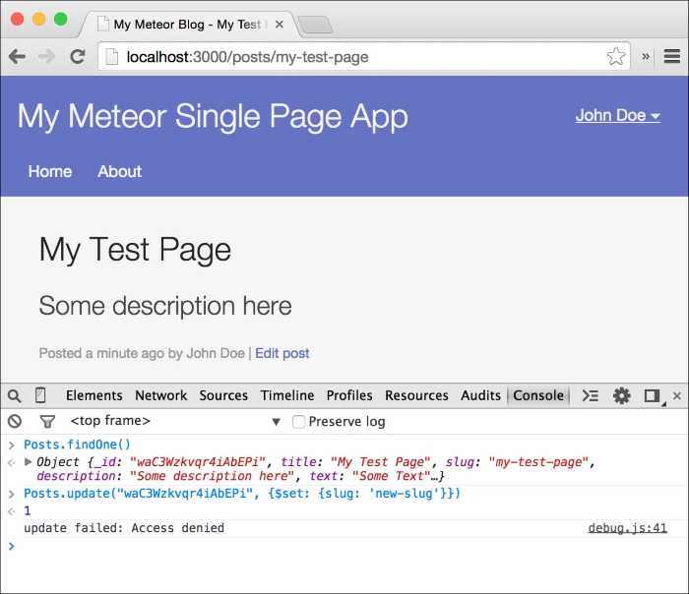Open a new tab with the blank tab button
The width and height of the screenshot is (689, 594).
(x=315, y=25)
